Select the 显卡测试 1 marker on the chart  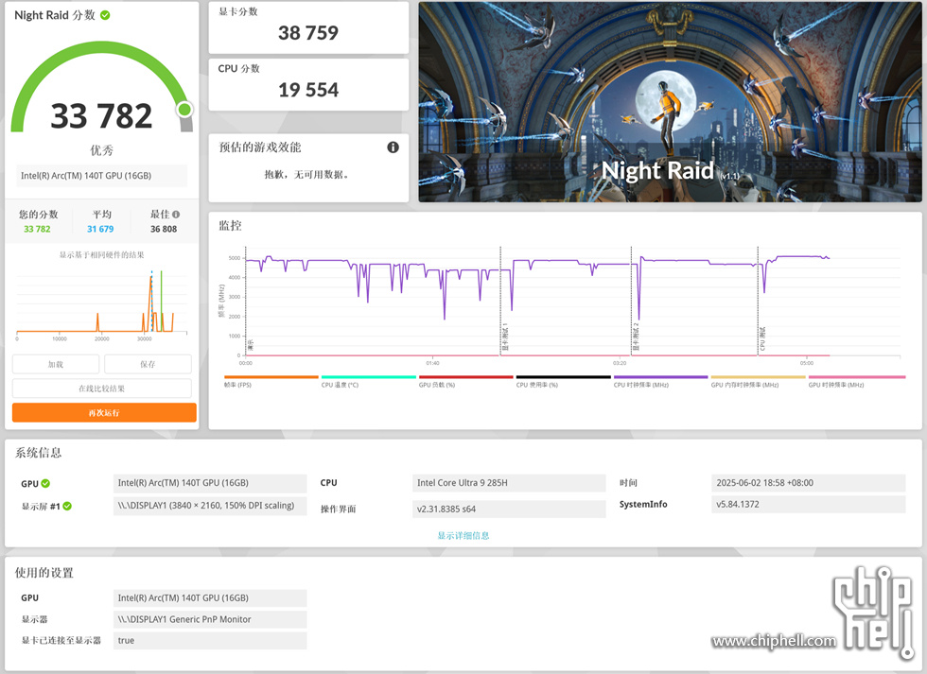click(505, 337)
